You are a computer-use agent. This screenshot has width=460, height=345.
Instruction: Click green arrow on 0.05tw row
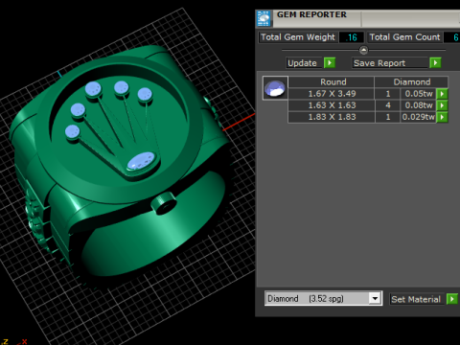[x=442, y=94]
